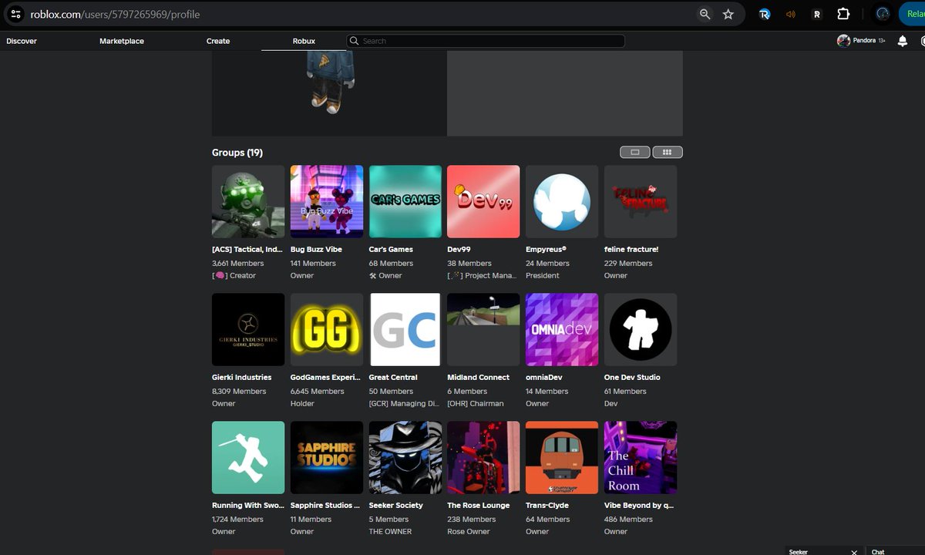This screenshot has width=925, height=555.
Task: Open feline fracture! group thumbnail
Action: point(641,201)
